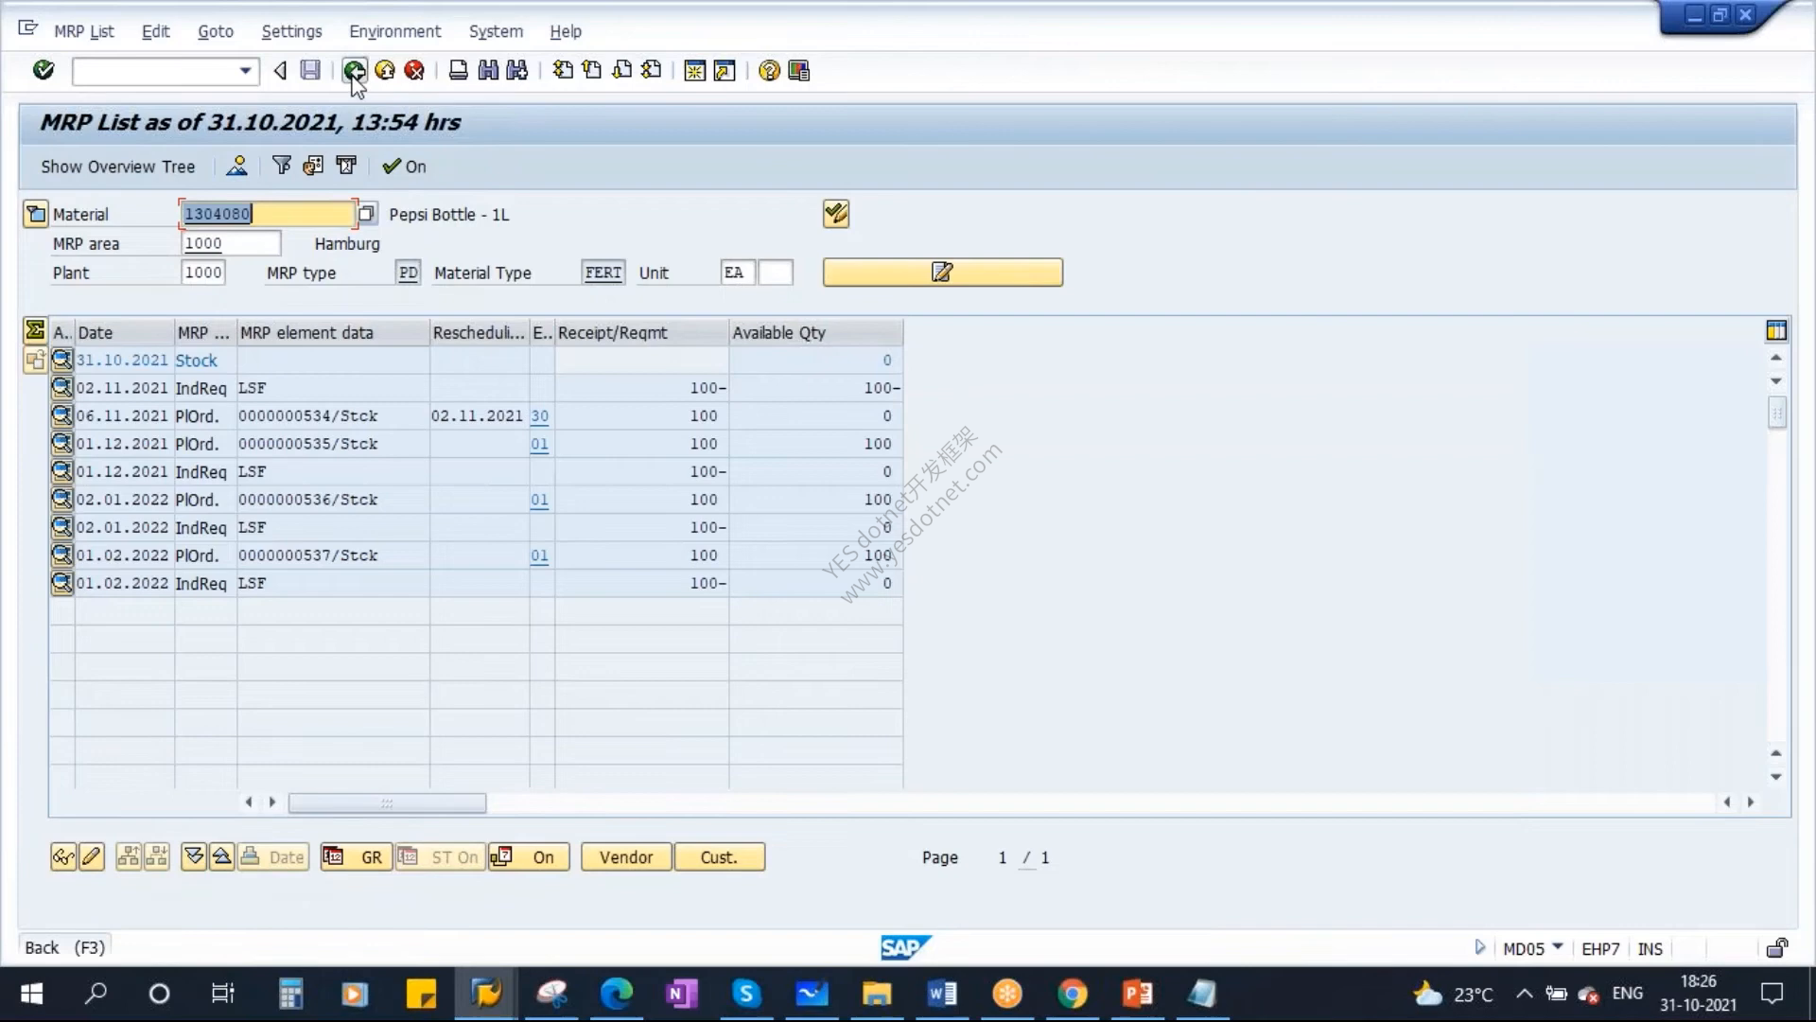Click the horizontal scrollbar under the table
Image resolution: width=1816 pixels, height=1022 pixels.
[387, 802]
